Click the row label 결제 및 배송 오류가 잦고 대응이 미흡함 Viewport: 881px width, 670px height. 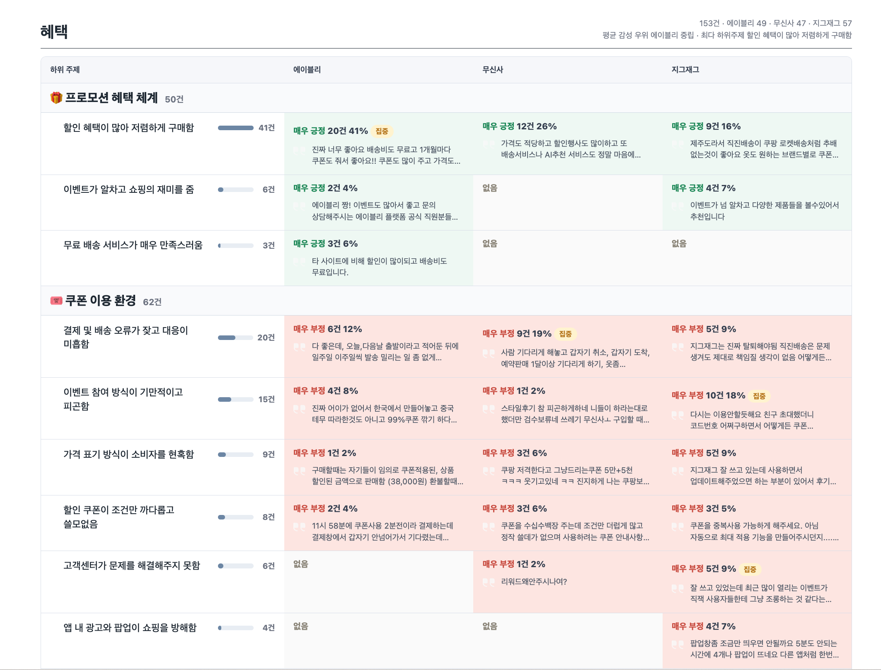126,337
